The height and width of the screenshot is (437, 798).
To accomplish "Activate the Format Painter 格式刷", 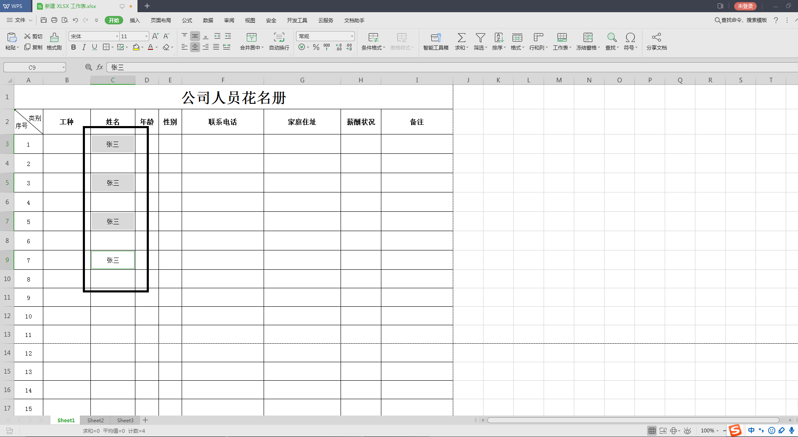I will pyautogui.click(x=54, y=42).
